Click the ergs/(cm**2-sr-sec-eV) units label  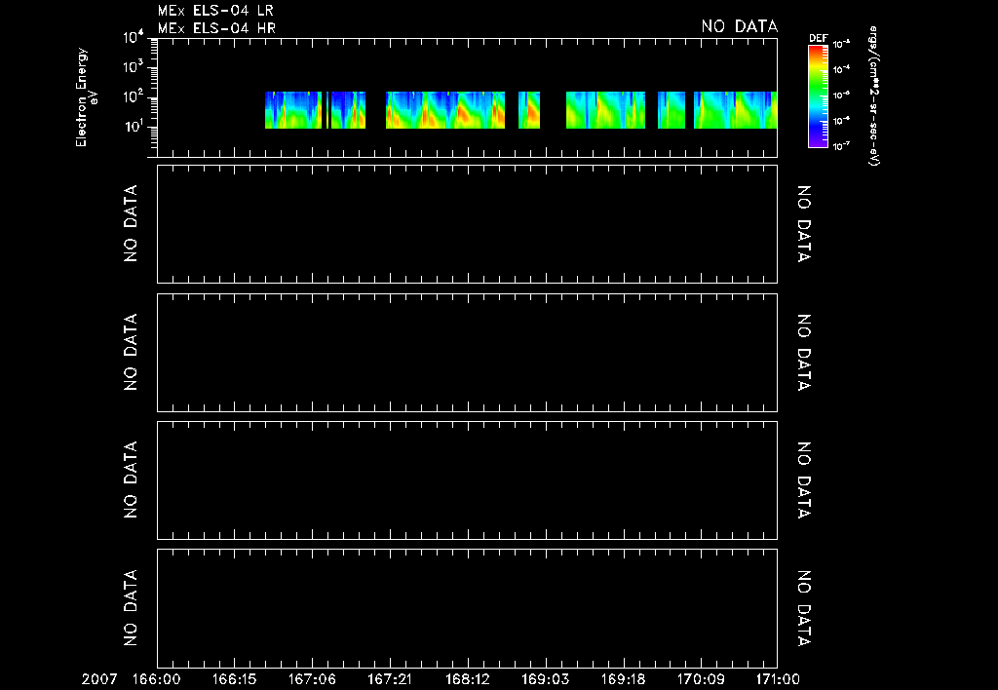pos(874,96)
